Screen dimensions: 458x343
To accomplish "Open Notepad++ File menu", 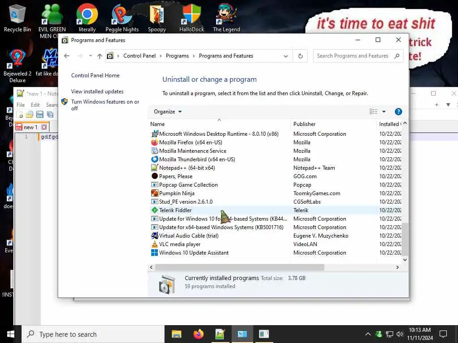I will click(x=21, y=105).
